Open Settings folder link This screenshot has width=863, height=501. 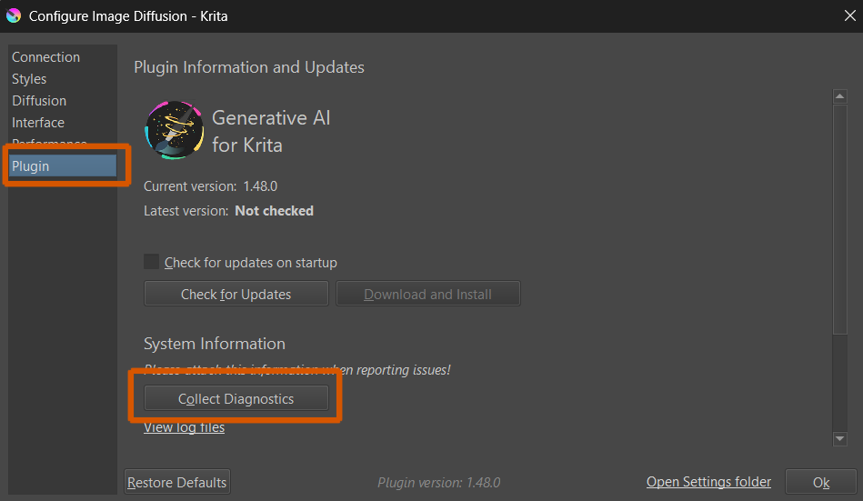(x=708, y=482)
